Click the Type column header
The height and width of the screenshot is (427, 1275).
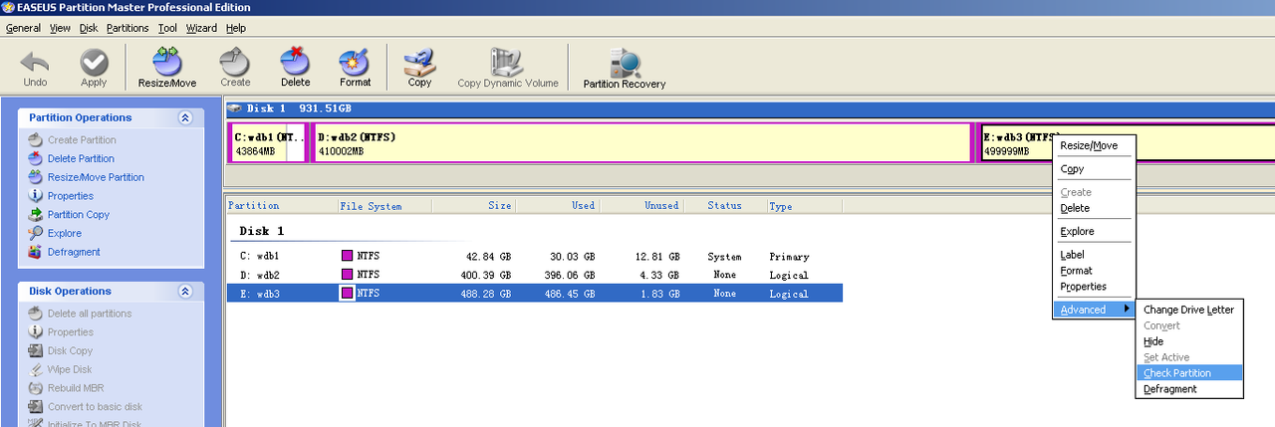point(805,206)
